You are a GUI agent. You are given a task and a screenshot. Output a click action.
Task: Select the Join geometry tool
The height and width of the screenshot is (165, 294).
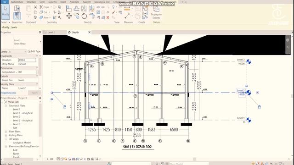coord(44,17)
